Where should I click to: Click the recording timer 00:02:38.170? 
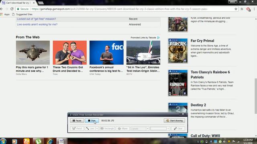pos(108,121)
